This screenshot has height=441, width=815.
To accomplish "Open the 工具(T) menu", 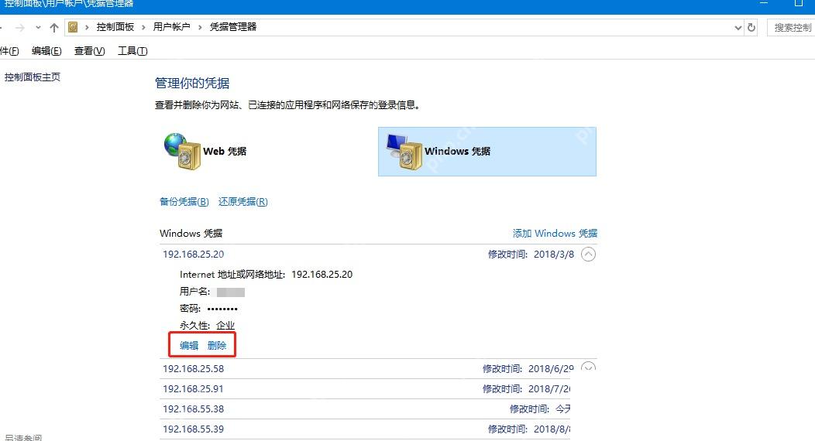I will tap(132, 51).
